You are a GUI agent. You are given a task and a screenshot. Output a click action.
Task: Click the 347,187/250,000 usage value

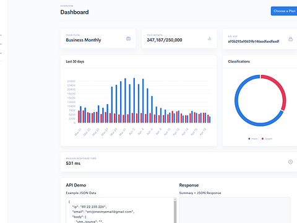pos(165,40)
